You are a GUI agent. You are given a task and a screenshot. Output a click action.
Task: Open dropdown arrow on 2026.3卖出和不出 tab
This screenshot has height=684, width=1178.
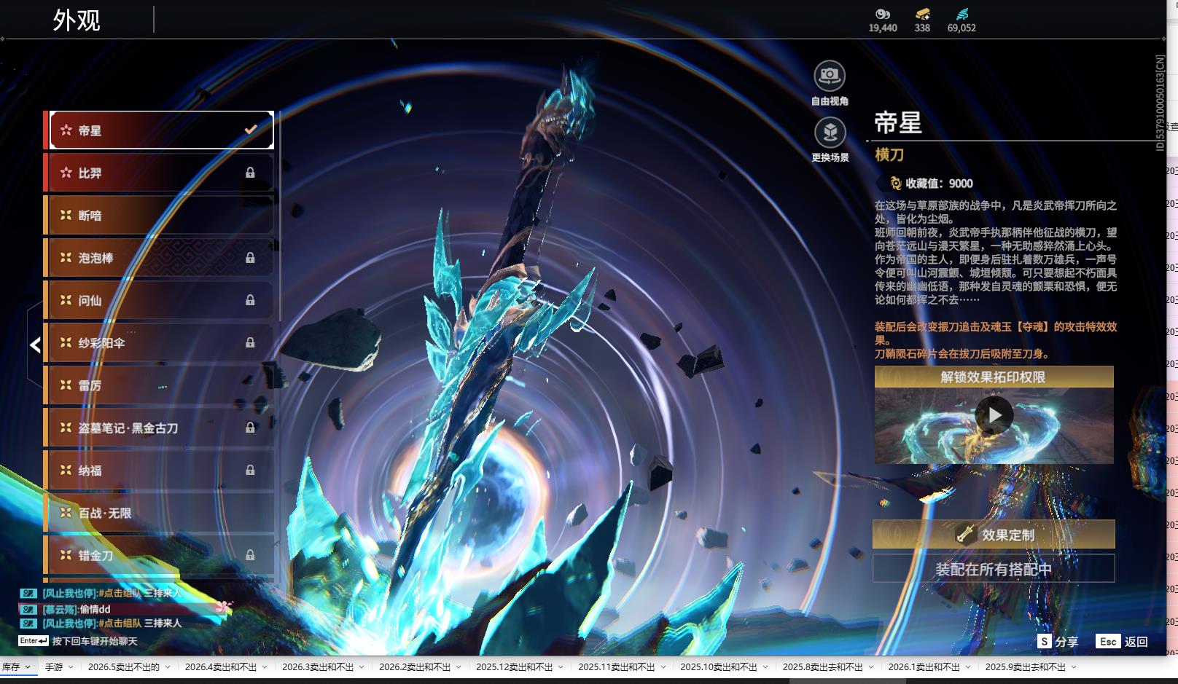pos(361,667)
